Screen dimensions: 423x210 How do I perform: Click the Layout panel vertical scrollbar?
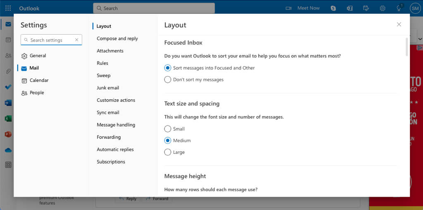(407, 47)
